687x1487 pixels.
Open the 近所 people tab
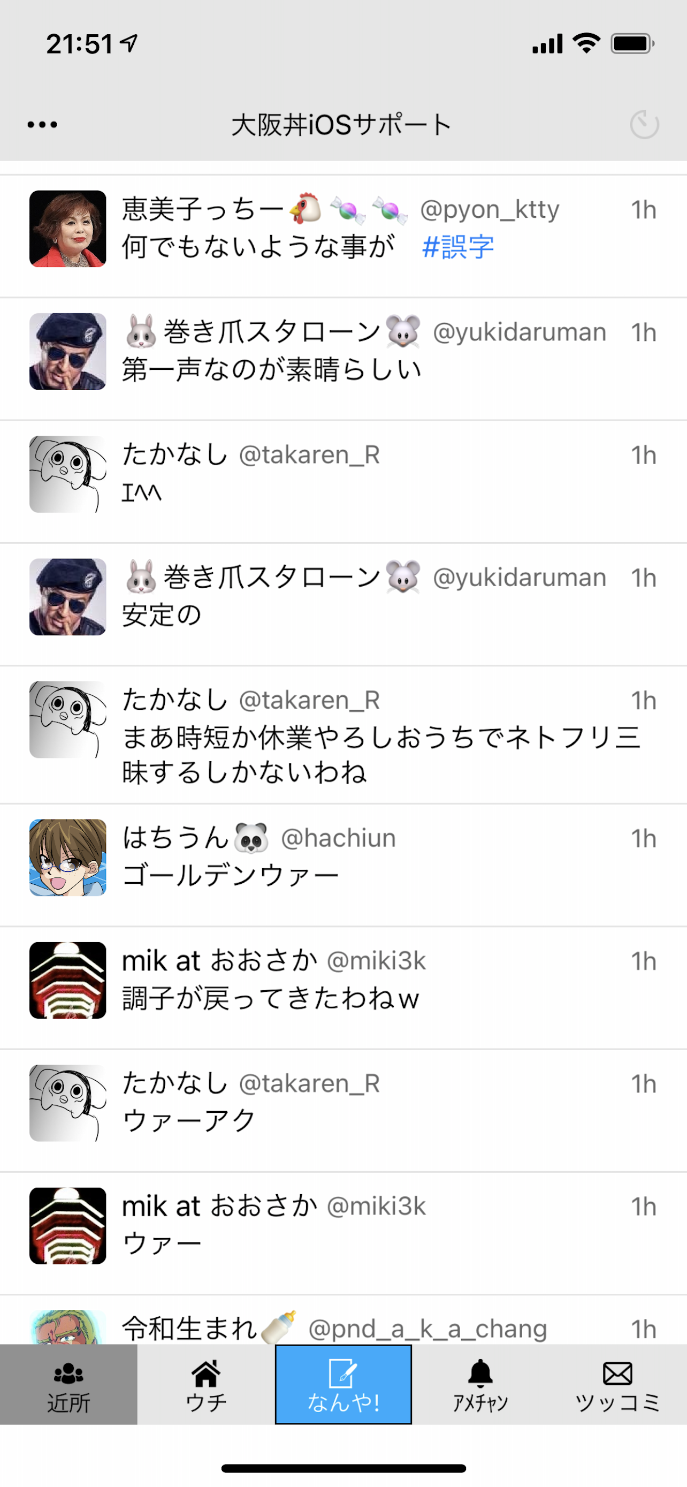(x=68, y=1384)
